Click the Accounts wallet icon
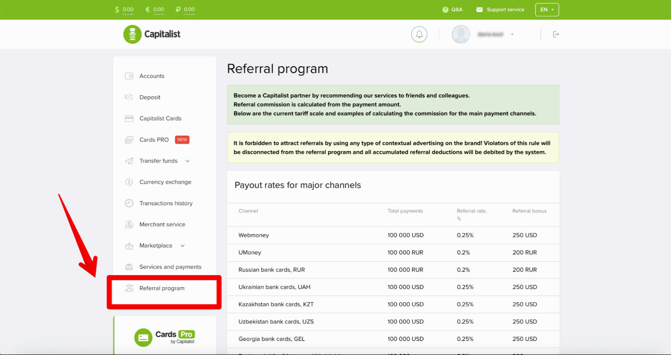 [x=129, y=76]
